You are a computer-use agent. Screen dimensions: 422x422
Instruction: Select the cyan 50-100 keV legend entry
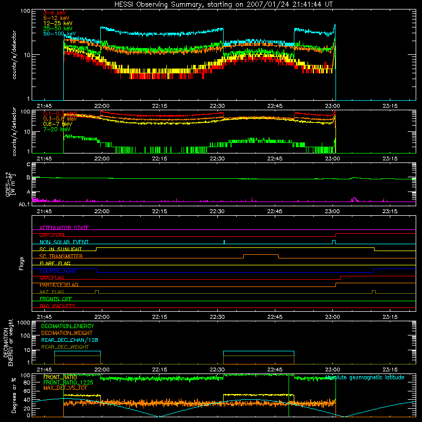coord(60,34)
